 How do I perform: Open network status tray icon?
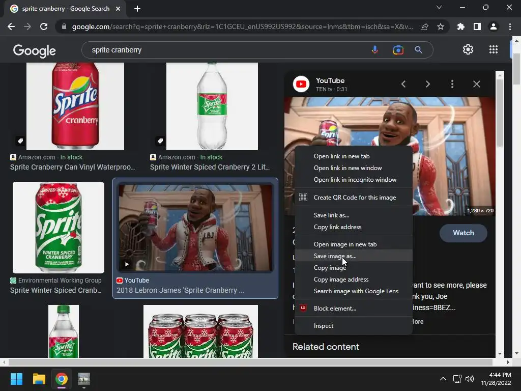pos(457,379)
